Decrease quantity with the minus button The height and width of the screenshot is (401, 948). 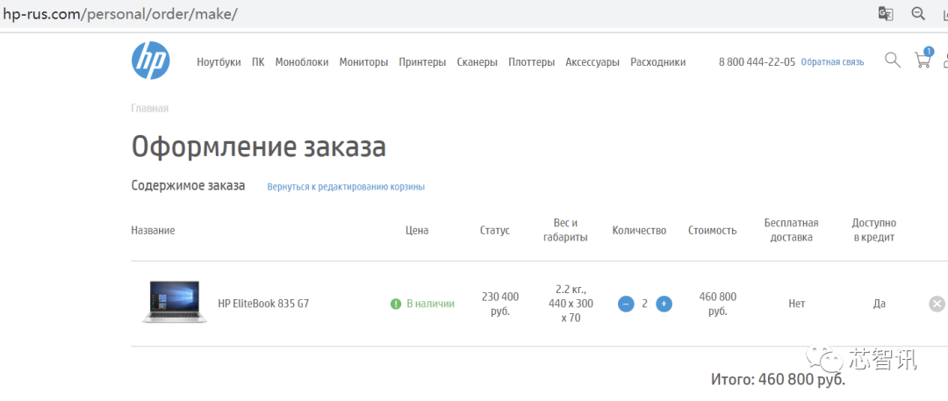click(626, 304)
